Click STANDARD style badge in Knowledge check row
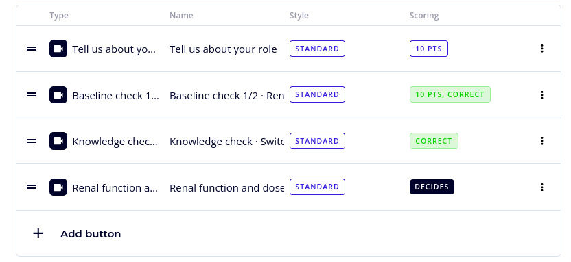571x262 pixels. point(317,141)
